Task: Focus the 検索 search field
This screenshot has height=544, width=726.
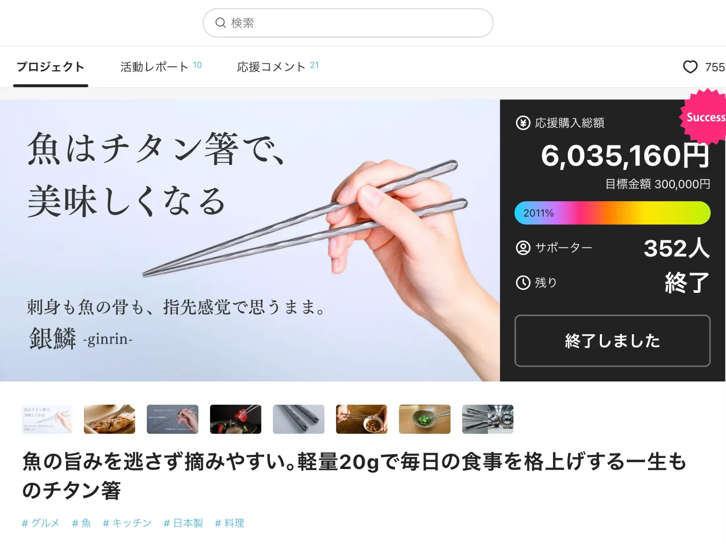Action: (348, 23)
